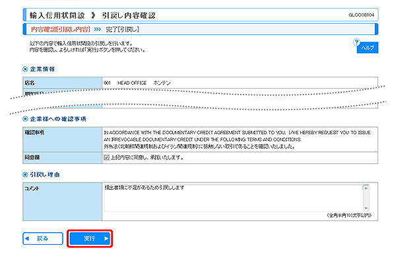Click the left arrow on 戻る button
This screenshot has width=396, height=254.
[x=27, y=239]
